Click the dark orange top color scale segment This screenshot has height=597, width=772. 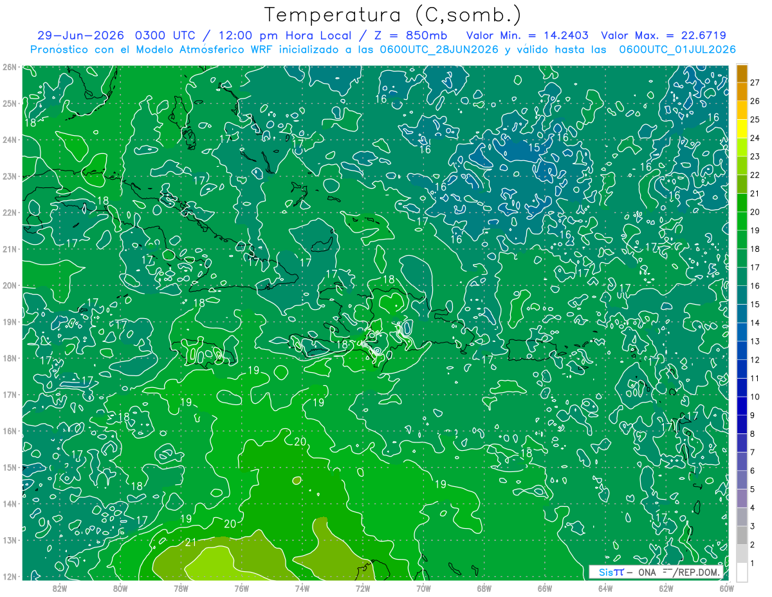[742, 73]
